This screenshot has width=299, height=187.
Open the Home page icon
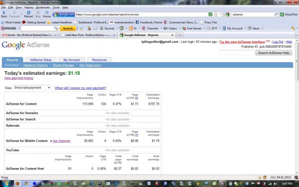coord(47,14)
